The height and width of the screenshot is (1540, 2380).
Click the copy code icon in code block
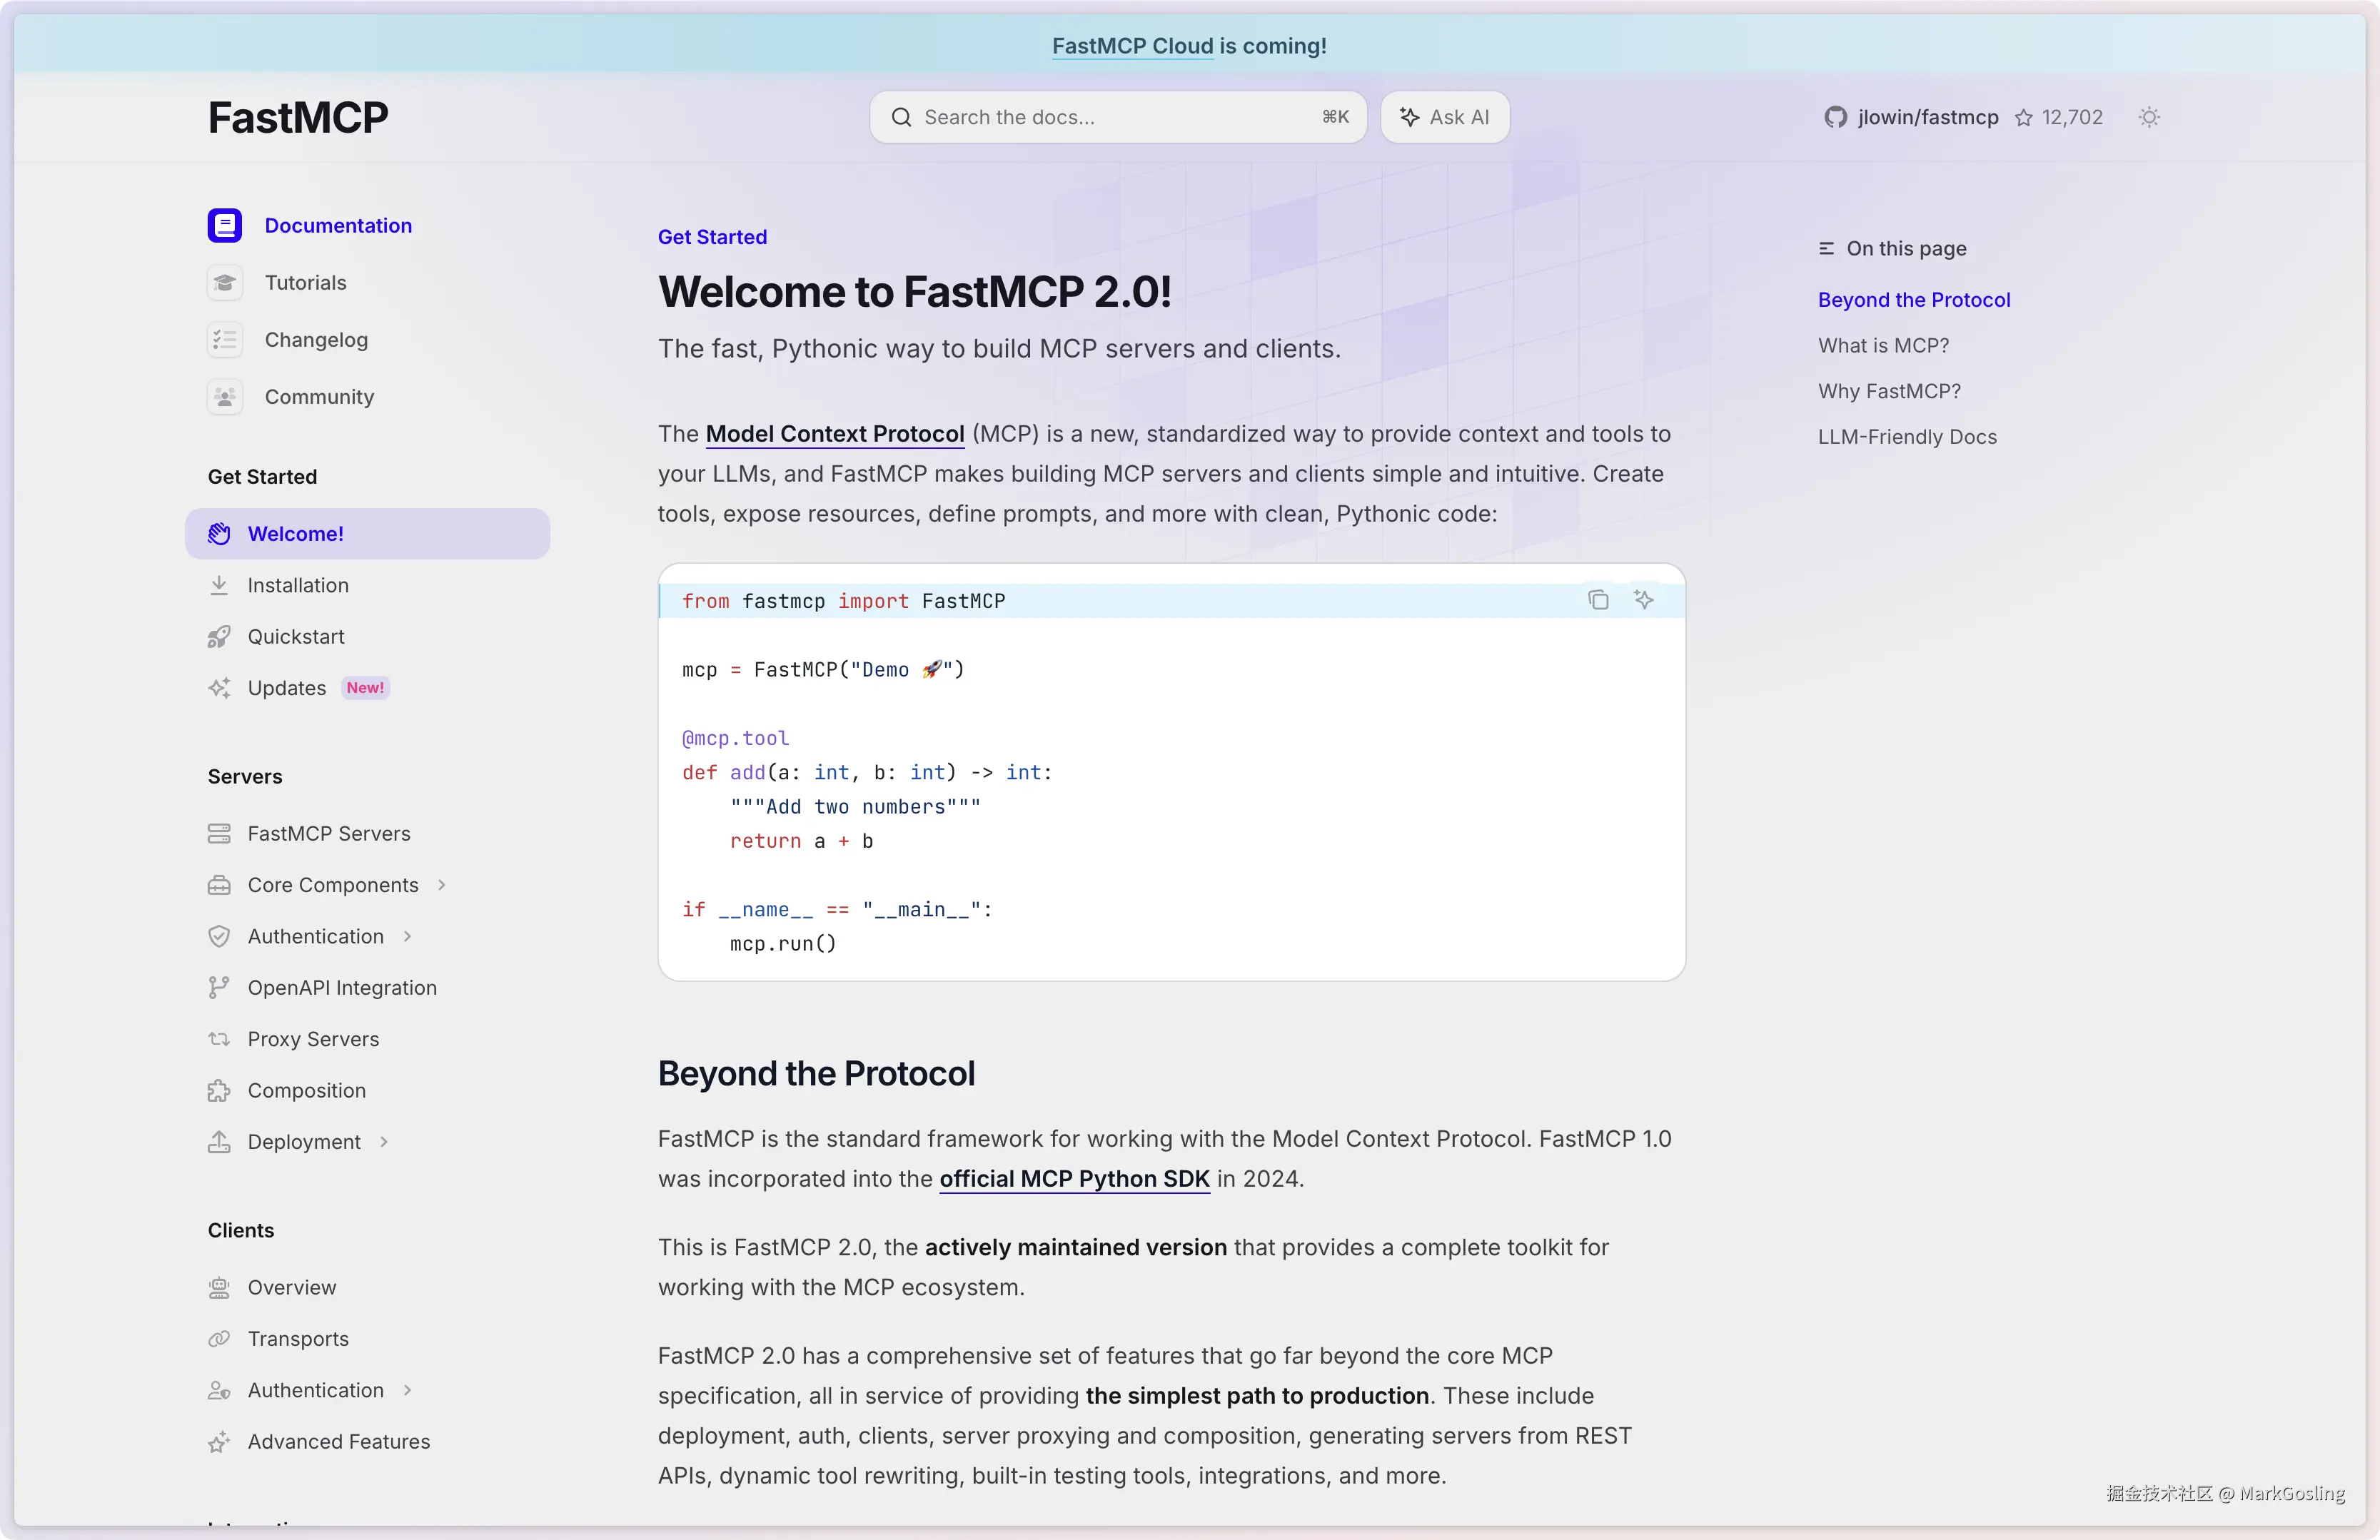1598,599
